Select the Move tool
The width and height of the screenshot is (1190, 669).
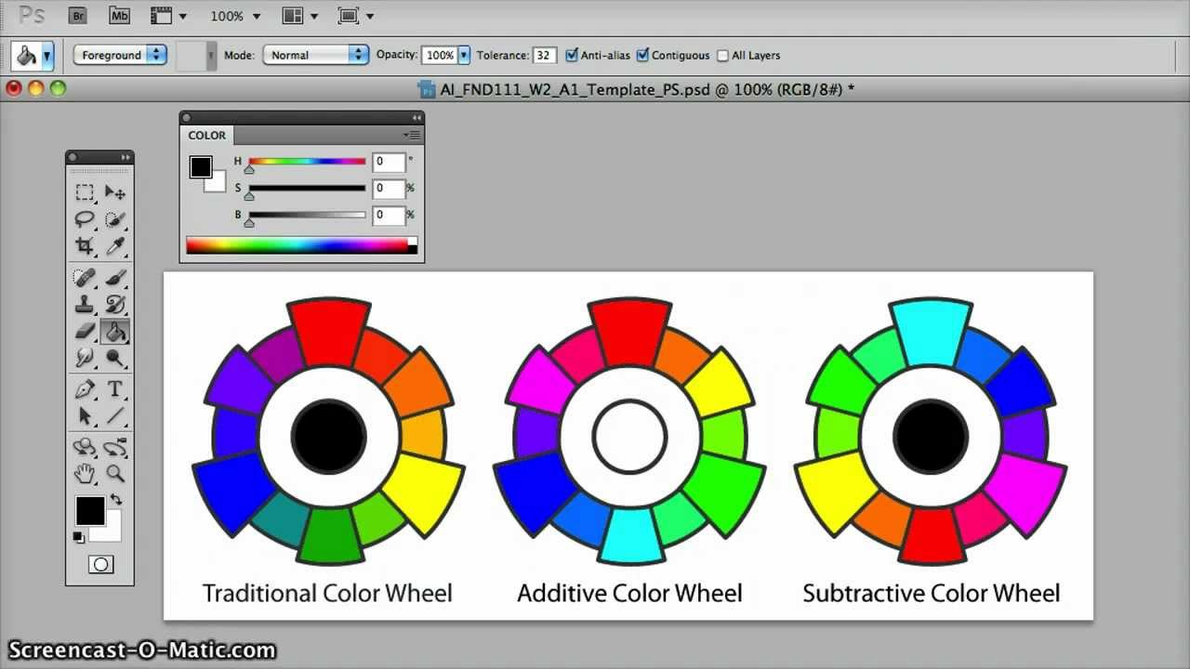115,192
